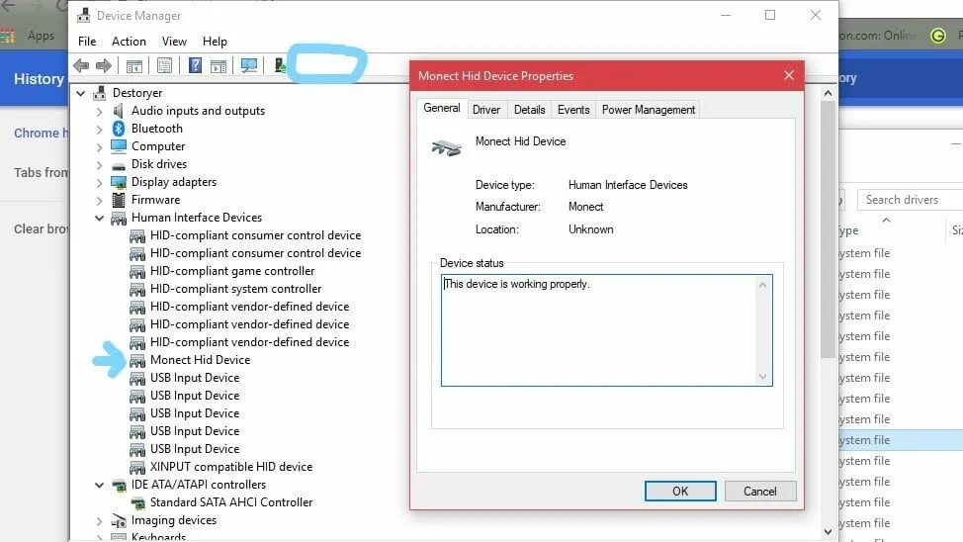Expand the Display adapters category
This screenshot has height=542, width=963.
tap(100, 183)
